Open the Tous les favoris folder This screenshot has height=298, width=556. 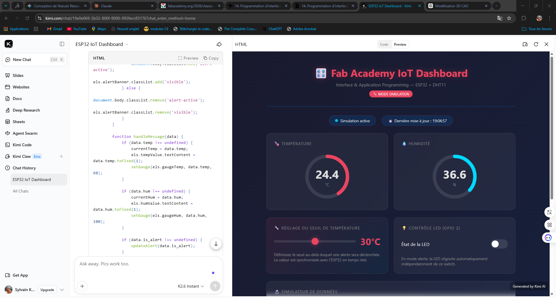[537, 29]
